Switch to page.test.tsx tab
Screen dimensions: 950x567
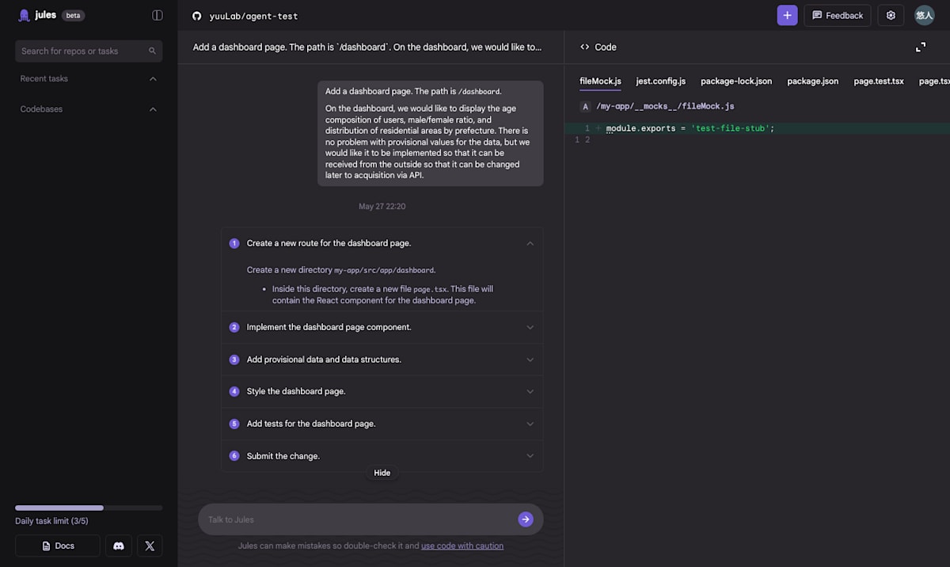(879, 81)
